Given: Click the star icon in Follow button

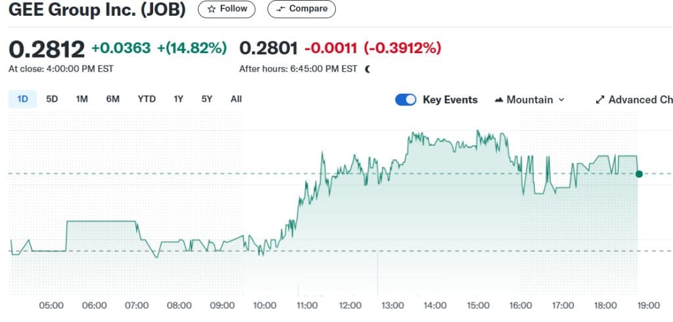Looking at the screenshot, I should pyautogui.click(x=211, y=9).
